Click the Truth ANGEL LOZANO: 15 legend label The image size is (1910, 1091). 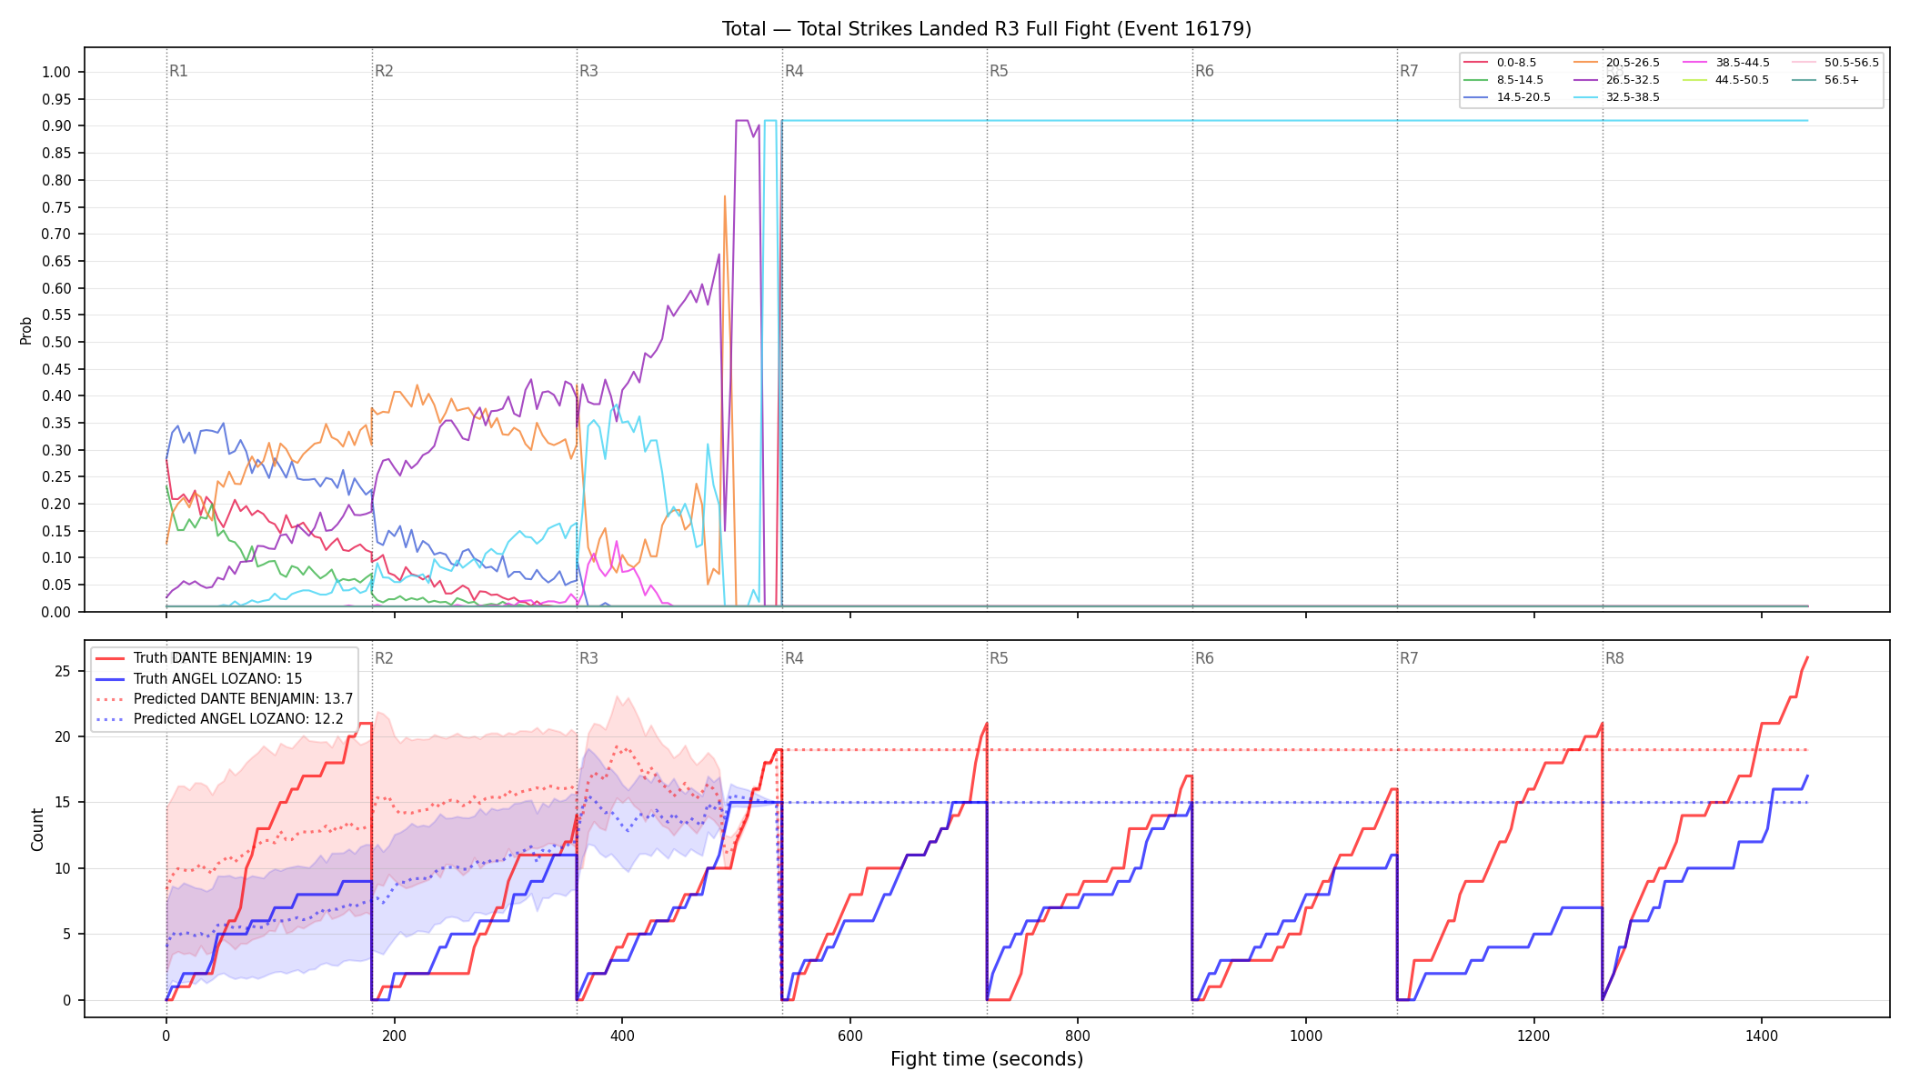click(218, 679)
